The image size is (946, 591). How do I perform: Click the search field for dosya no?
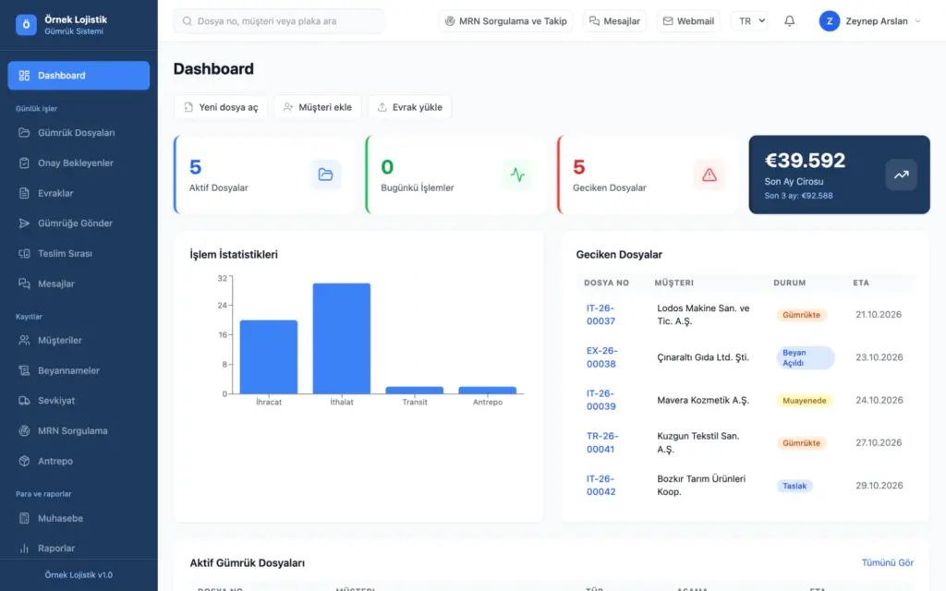(279, 21)
